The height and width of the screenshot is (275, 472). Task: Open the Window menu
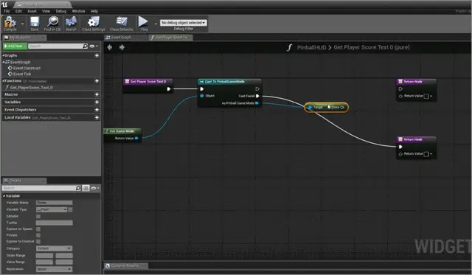click(x=79, y=11)
